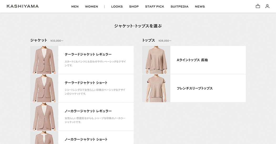Open STAFF PICK page
This screenshot has width=276, height=144.
(155, 7)
